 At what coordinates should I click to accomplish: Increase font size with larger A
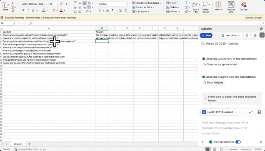(62, 4)
